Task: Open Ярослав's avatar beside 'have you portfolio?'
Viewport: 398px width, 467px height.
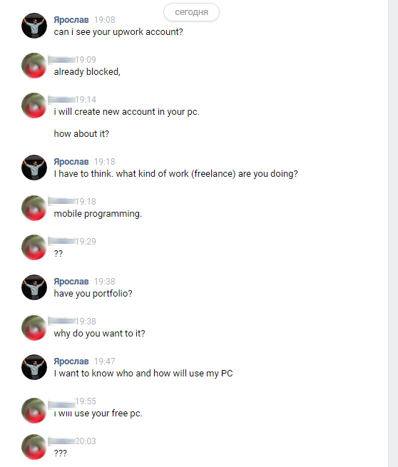Action: point(34,287)
